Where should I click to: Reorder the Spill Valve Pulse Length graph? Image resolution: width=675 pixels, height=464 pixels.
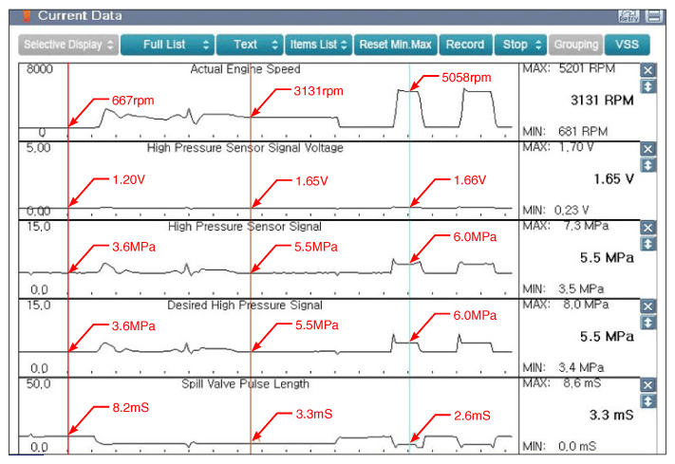coord(647,401)
